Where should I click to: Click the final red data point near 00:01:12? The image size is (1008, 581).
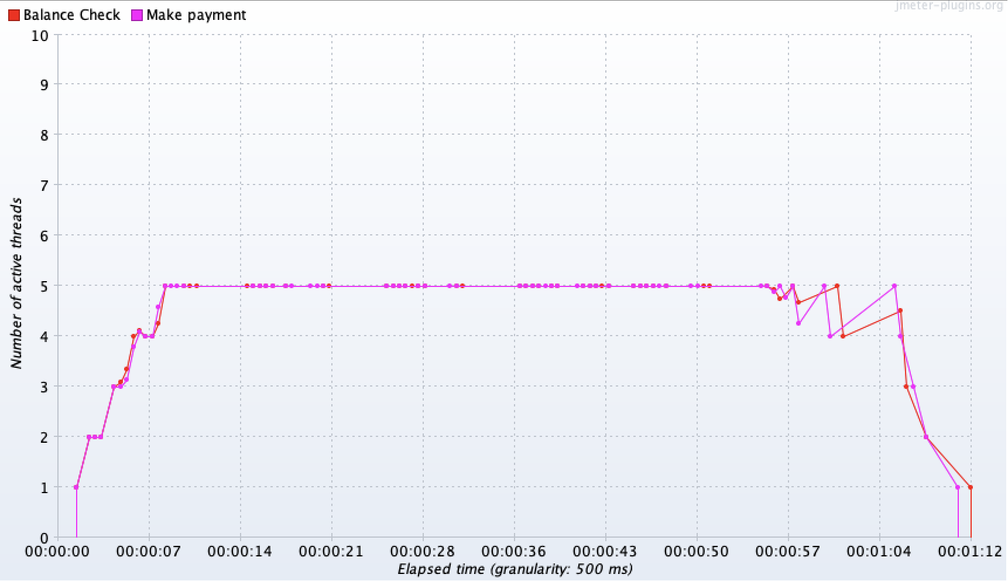[x=970, y=487]
